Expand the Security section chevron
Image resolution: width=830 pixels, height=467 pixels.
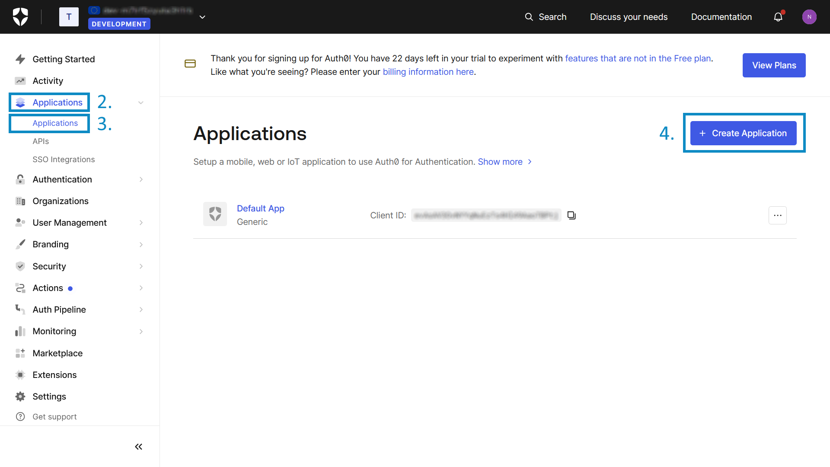click(141, 266)
